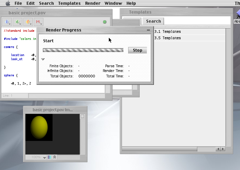Switch to the Search tab in Templates

(x=153, y=21)
